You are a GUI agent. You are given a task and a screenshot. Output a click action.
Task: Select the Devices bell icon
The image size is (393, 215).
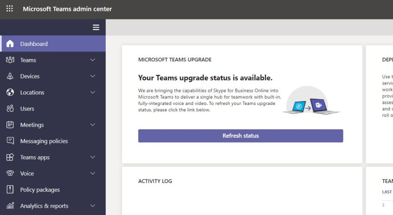(x=10, y=76)
